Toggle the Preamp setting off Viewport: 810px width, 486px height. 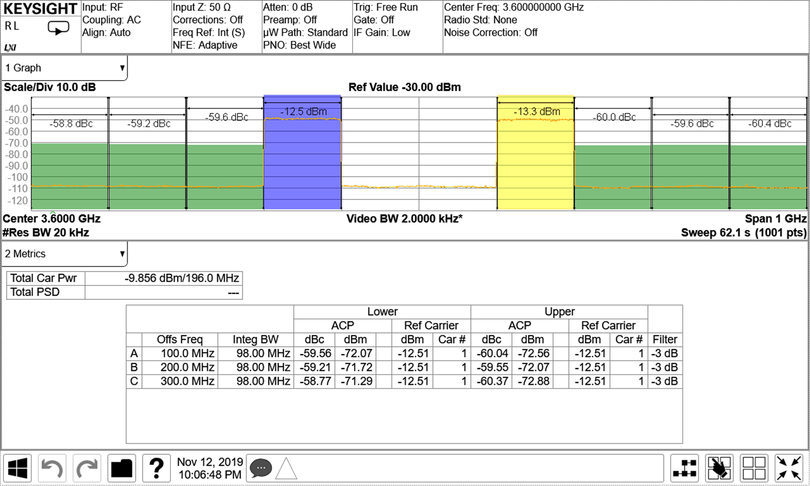click(289, 20)
